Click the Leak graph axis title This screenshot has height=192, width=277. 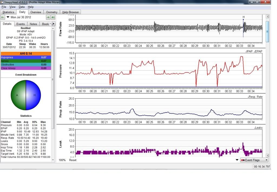click(x=60, y=144)
